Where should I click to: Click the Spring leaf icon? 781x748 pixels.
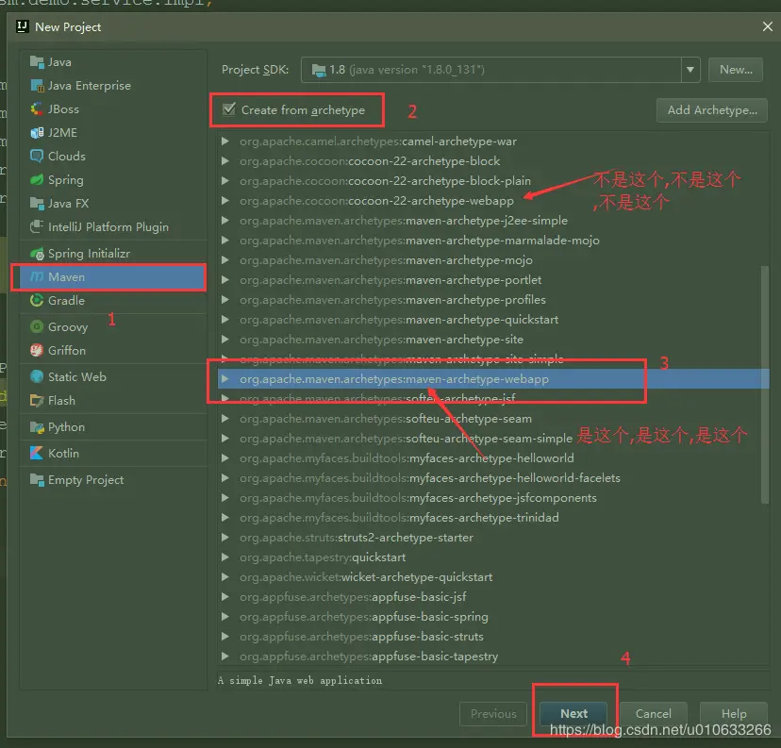pos(37,180)
